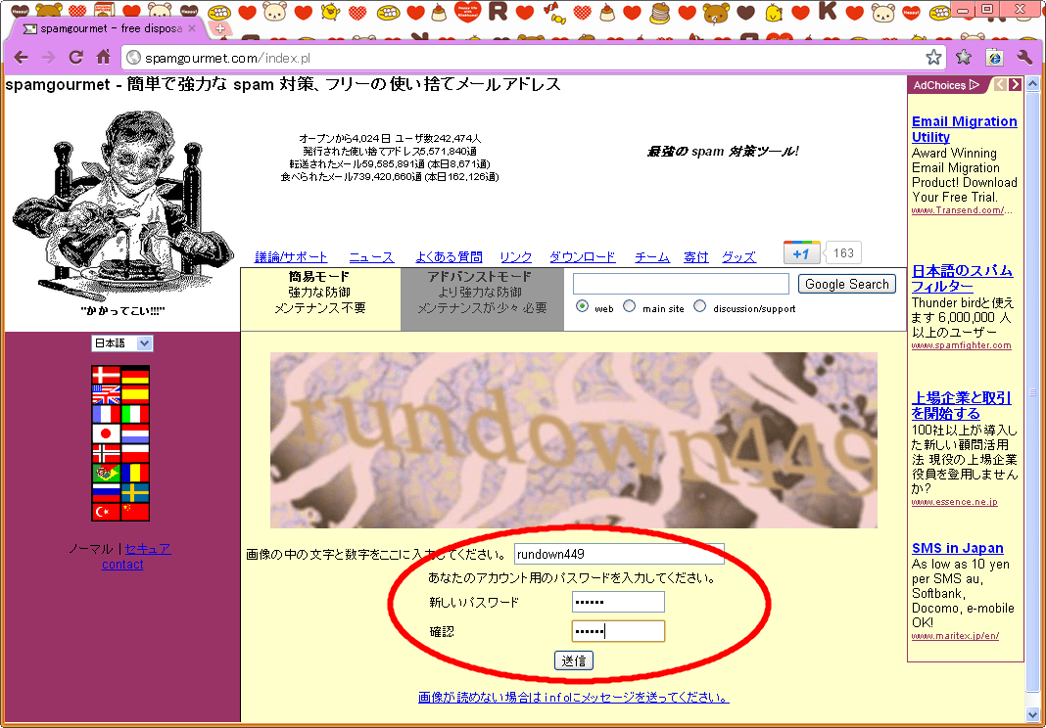Reload the page with the refresh icon

tap(75, 57)
